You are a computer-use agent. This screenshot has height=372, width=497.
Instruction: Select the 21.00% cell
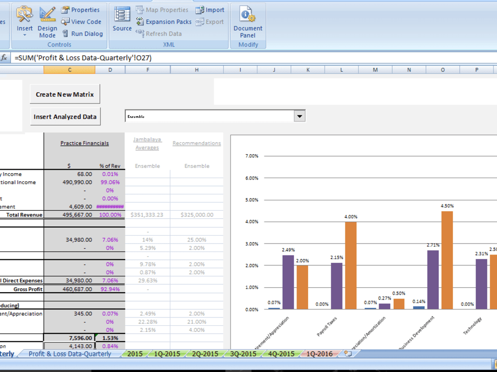point(197,322)
